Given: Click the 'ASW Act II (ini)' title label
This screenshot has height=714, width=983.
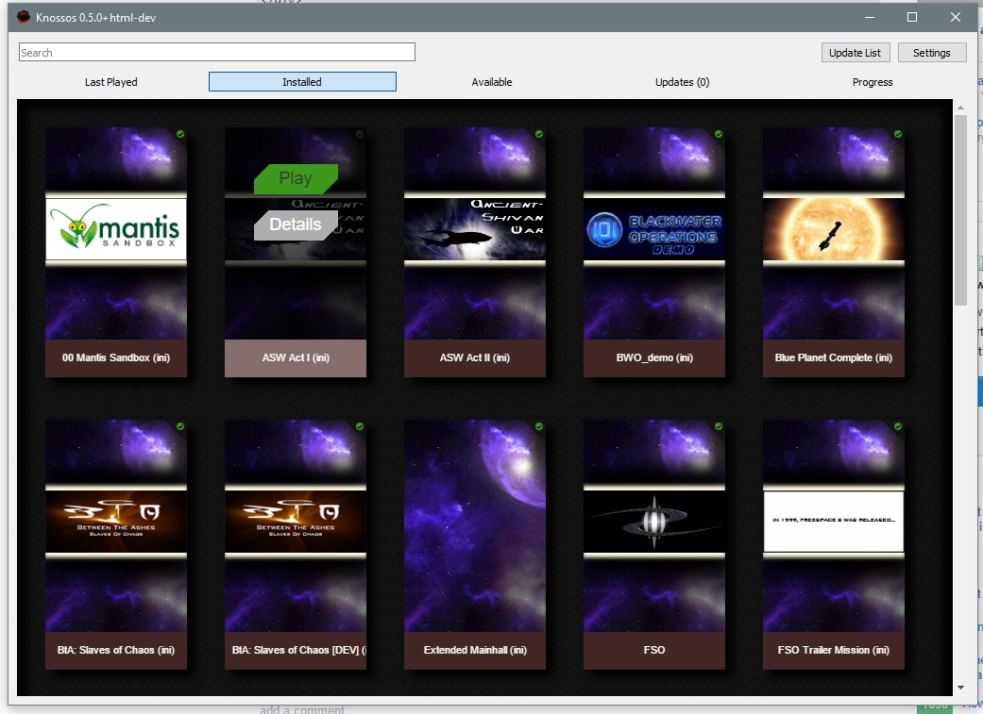Looking at the screenshot, I should pos(475,357).
